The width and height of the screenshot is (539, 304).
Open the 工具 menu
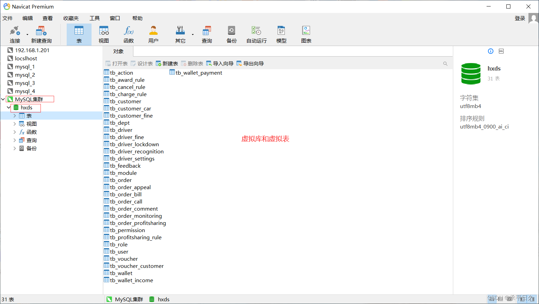coord(95,18)
